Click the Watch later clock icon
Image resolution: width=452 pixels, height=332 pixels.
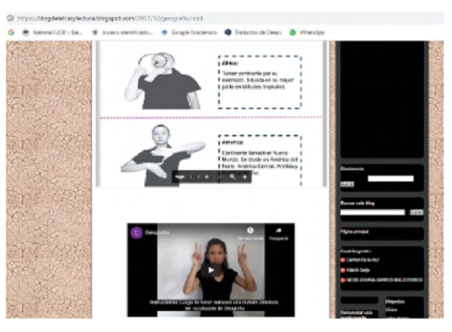(x=249, y=230)
